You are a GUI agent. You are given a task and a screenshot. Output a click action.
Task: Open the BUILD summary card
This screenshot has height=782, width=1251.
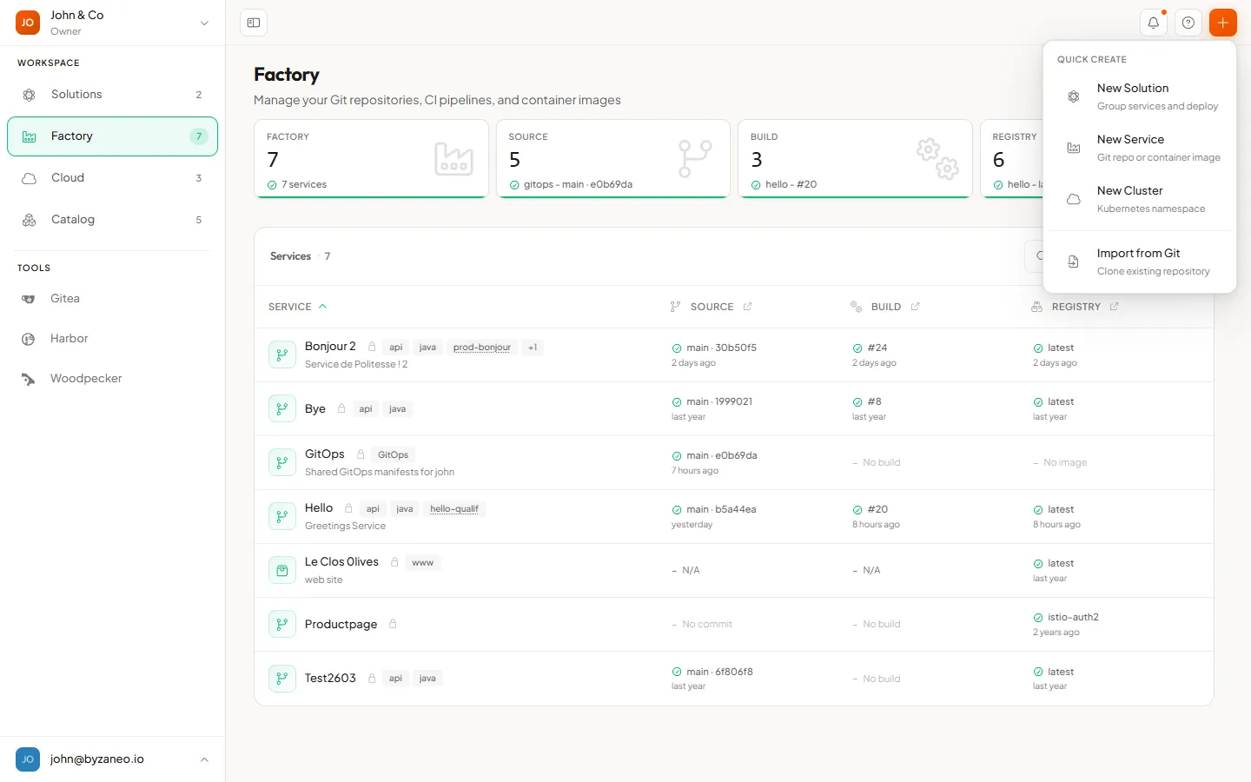[855, 159]
